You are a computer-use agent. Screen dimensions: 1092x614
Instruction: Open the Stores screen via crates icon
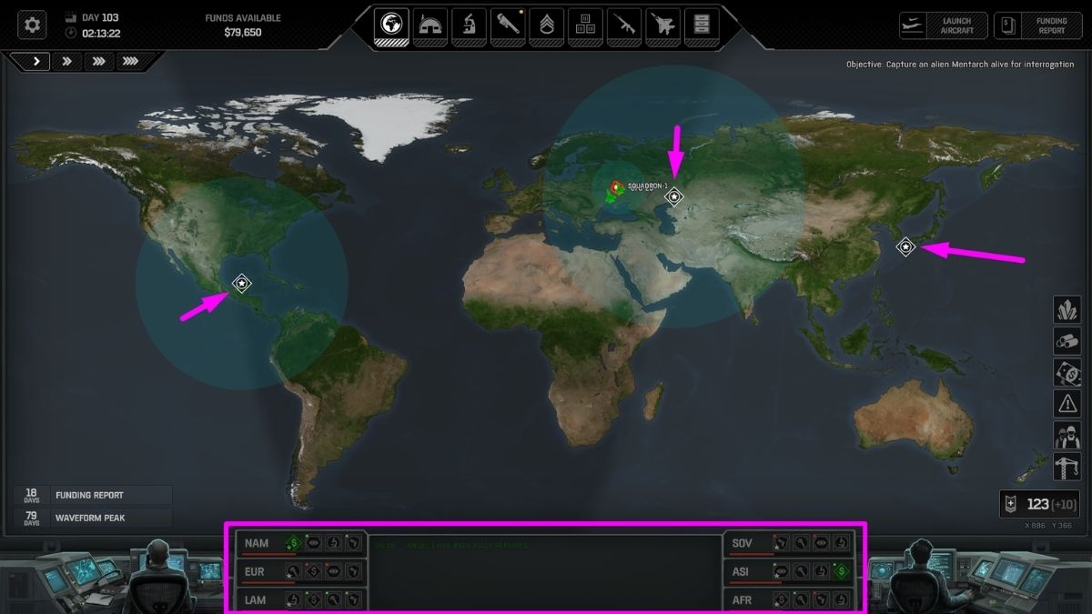[583, 25]
